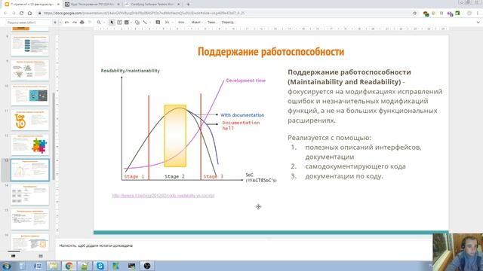Switch to the second browser tab
This screenshot has width=483, height=271.
coord(92,5)
